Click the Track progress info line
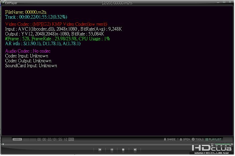Viewport: 235px width, 156px height. point(36,17)
